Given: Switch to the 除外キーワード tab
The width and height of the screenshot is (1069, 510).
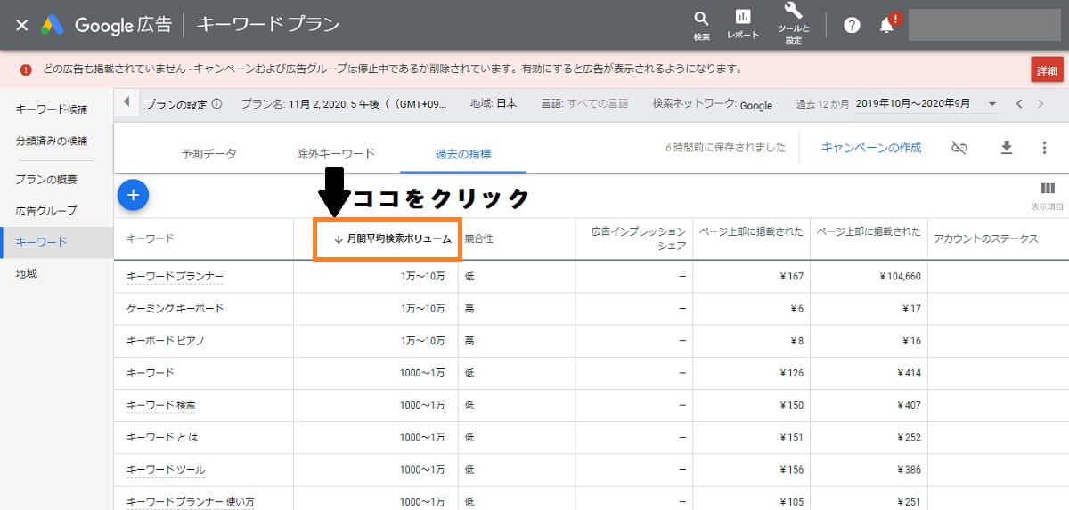Looking at the screenshot, I should point(336,153).
